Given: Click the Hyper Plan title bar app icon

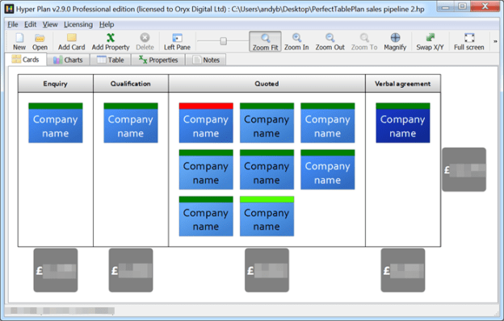Looking at the screenshot, I should coord(10,9).
